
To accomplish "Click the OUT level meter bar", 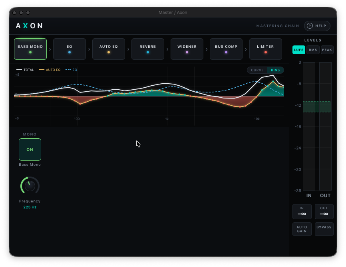I will (x=325, y=126).
